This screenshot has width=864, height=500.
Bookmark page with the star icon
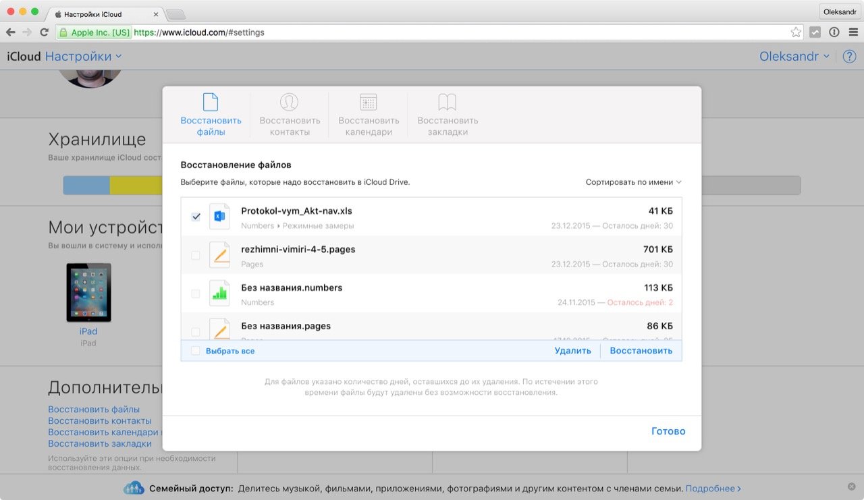coord(796,32)
